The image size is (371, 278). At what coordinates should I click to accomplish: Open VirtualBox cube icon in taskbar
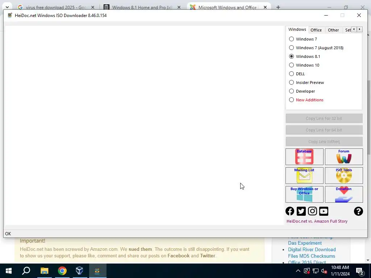pos(79,271)
